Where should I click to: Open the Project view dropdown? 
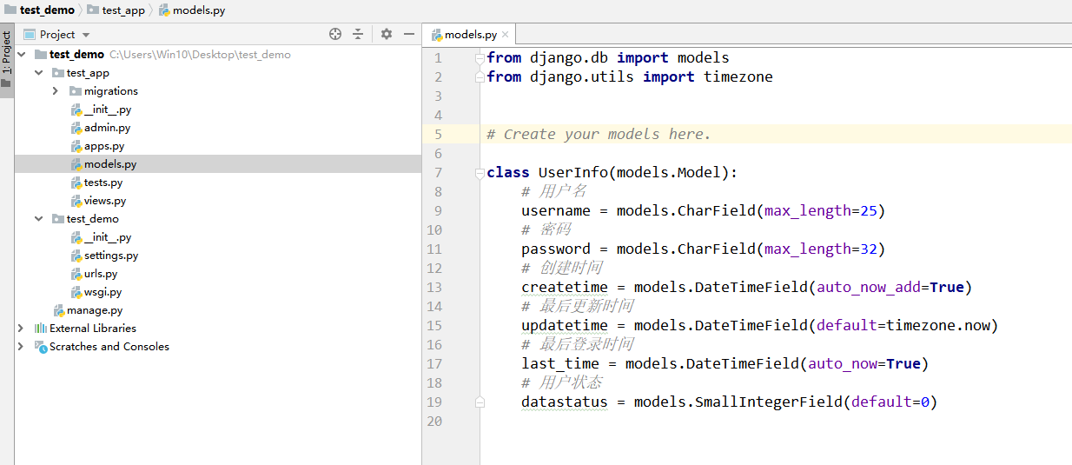click(86, 35)
